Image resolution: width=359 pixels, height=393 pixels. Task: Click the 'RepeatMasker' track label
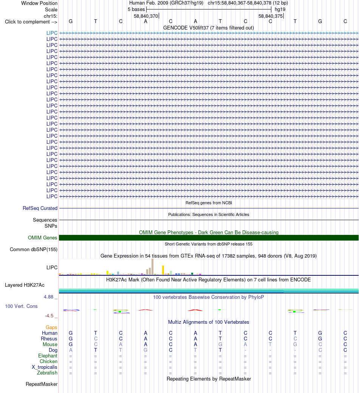tap(42, 384)
